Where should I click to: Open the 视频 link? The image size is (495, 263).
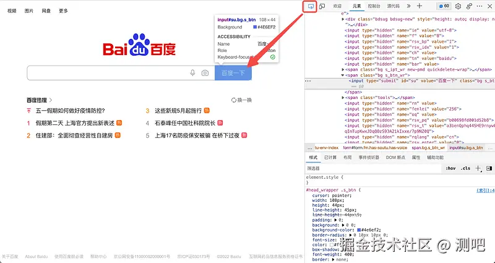point(12,11)
